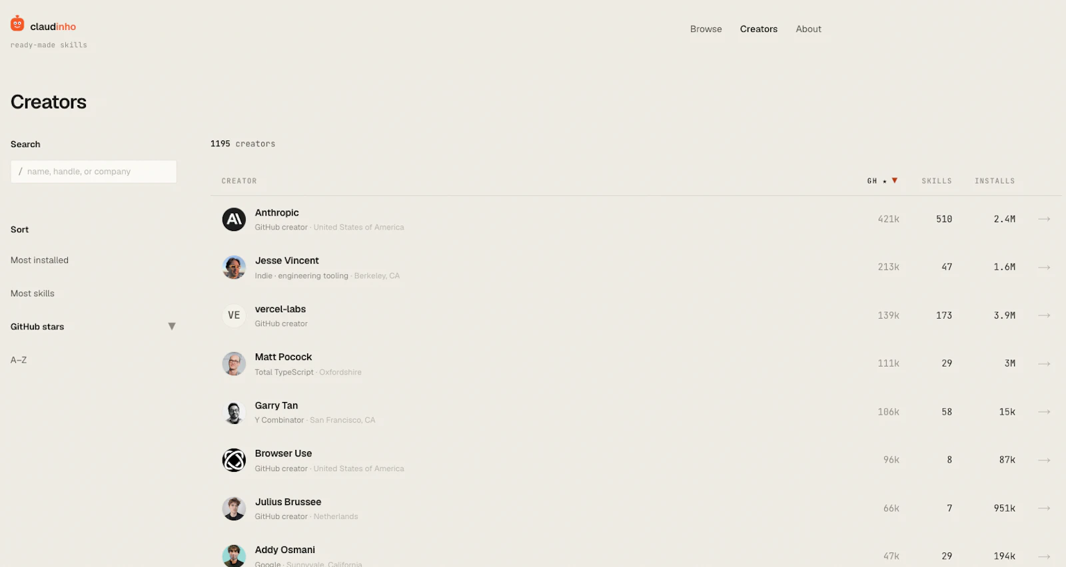Open the Addy Osmani creator link
This screenshot has width=1066, height=567.
click(x=285, y=550)
